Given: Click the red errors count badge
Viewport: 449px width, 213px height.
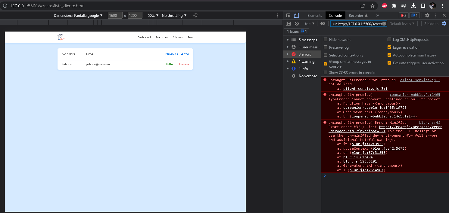Looking at the screenshot, I should [x=404, y=15].
